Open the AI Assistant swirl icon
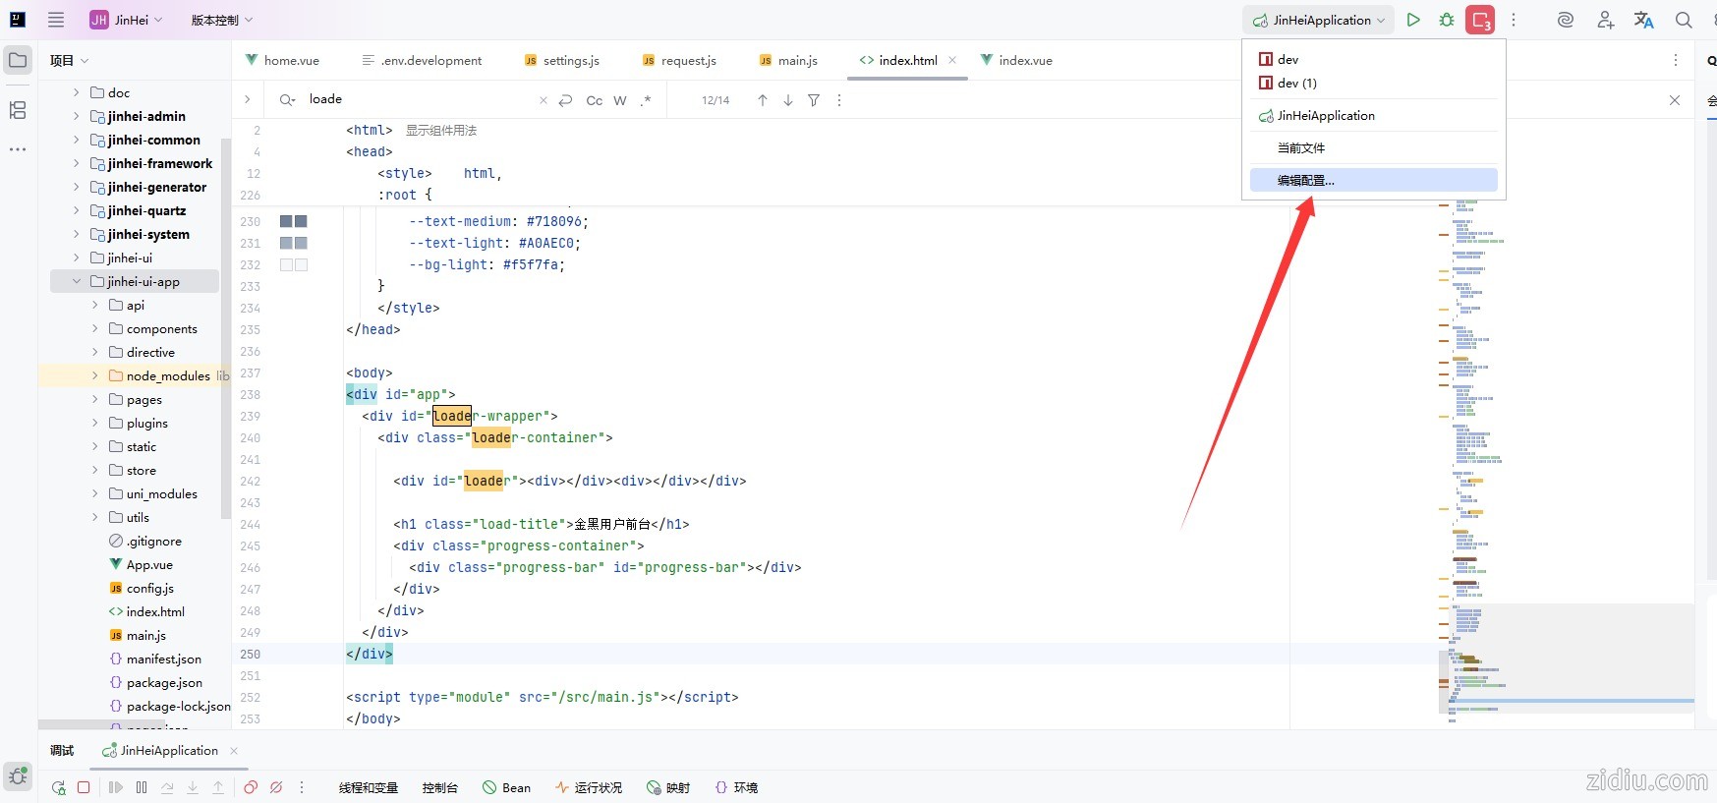 1566,20
